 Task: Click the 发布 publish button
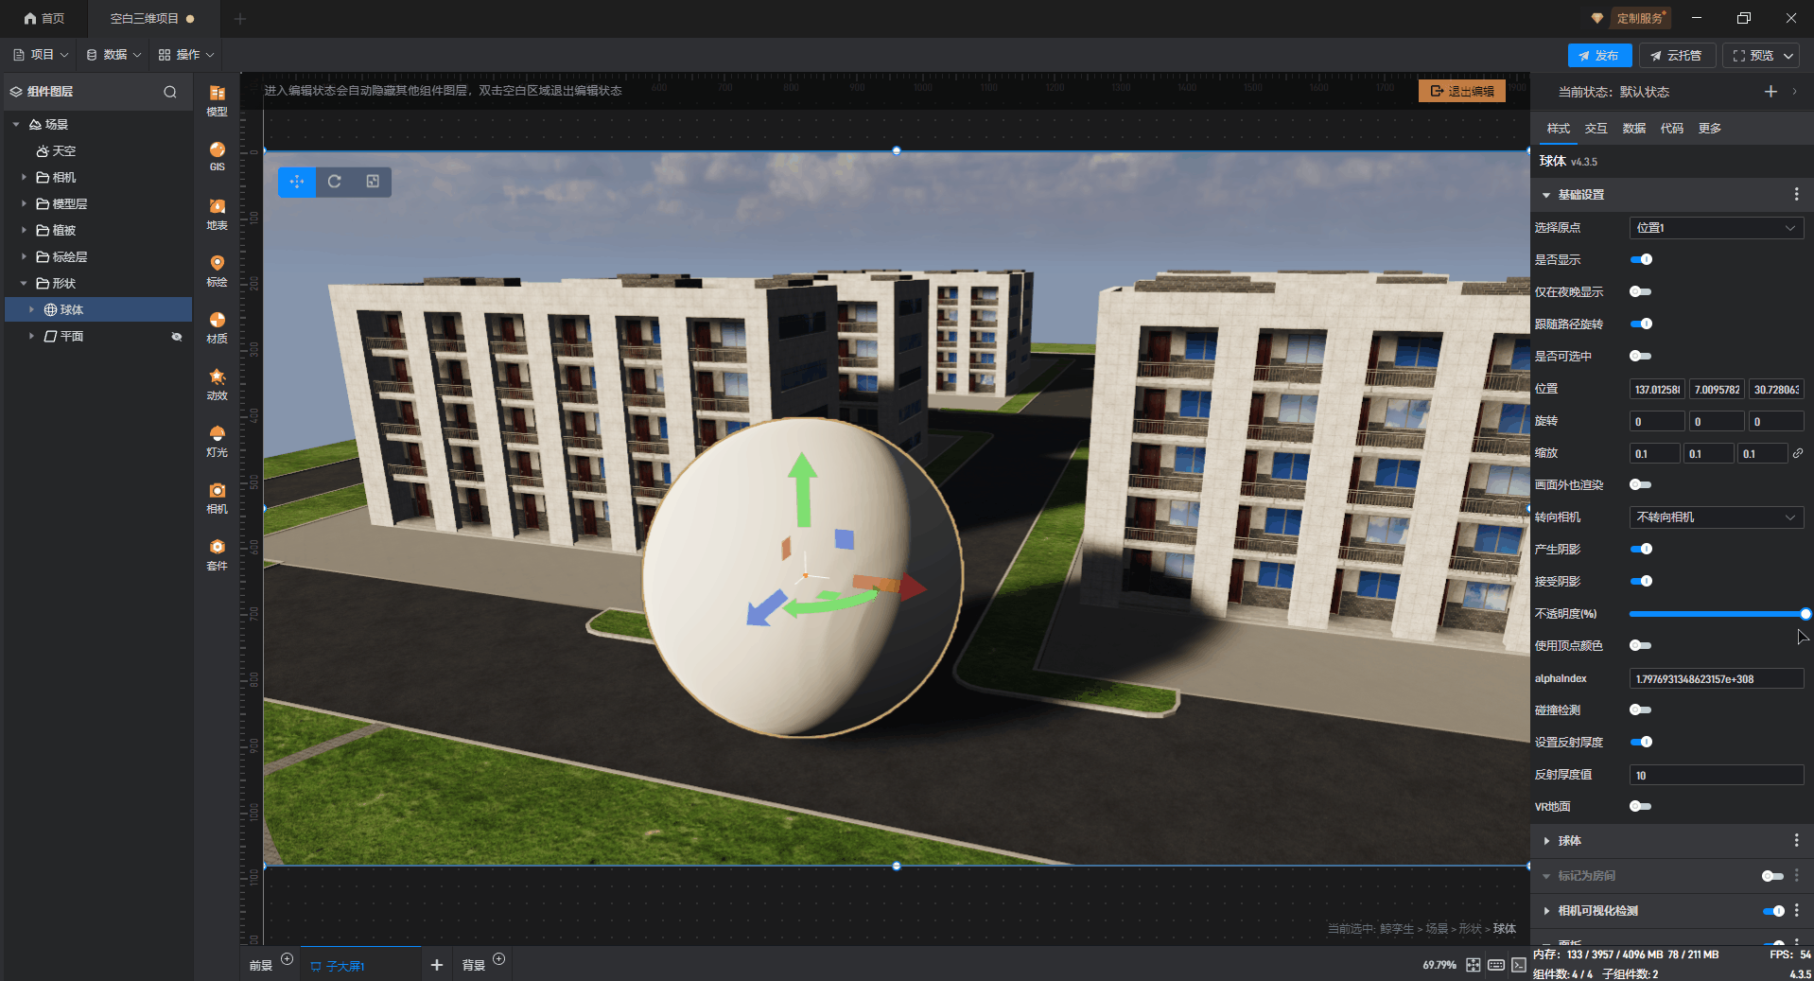click(1599, 56)
